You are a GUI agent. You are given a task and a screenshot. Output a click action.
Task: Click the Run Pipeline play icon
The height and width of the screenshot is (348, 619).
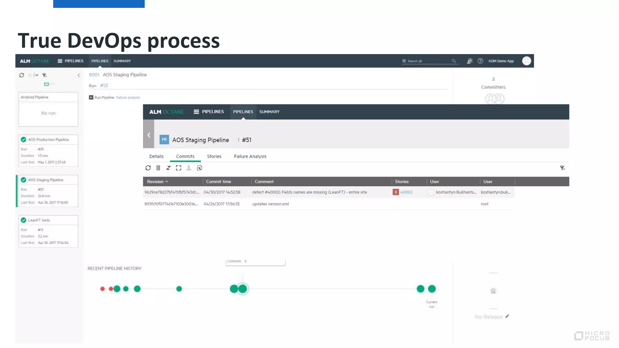point(91,97)
